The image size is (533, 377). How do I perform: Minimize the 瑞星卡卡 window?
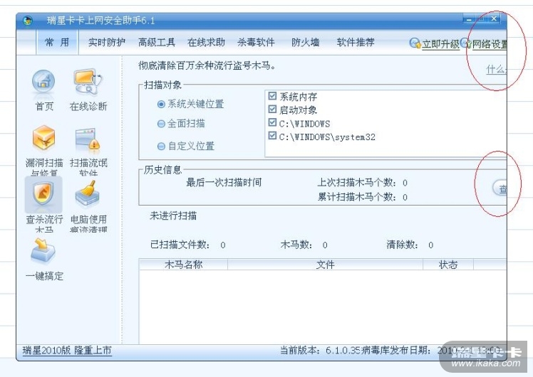pos(469,20)
